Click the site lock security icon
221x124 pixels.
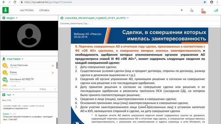pos(22,2)
